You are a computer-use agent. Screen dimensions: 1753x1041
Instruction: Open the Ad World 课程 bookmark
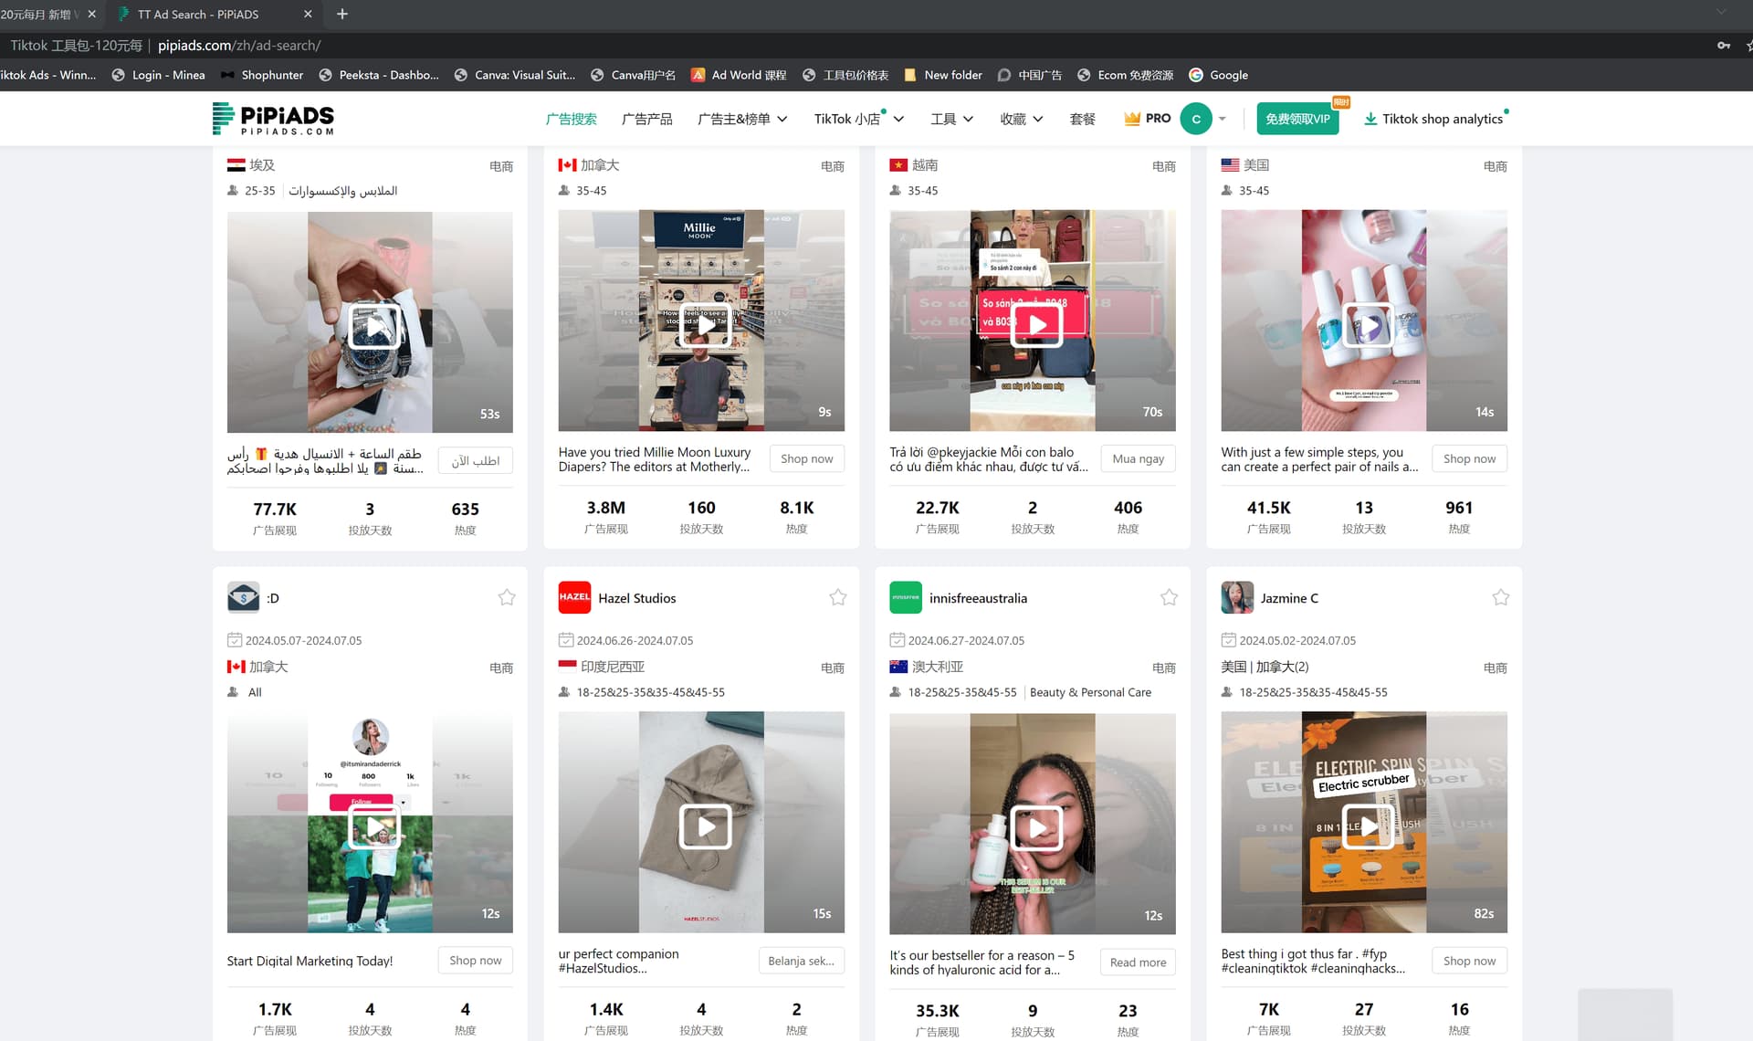(739, 75)
